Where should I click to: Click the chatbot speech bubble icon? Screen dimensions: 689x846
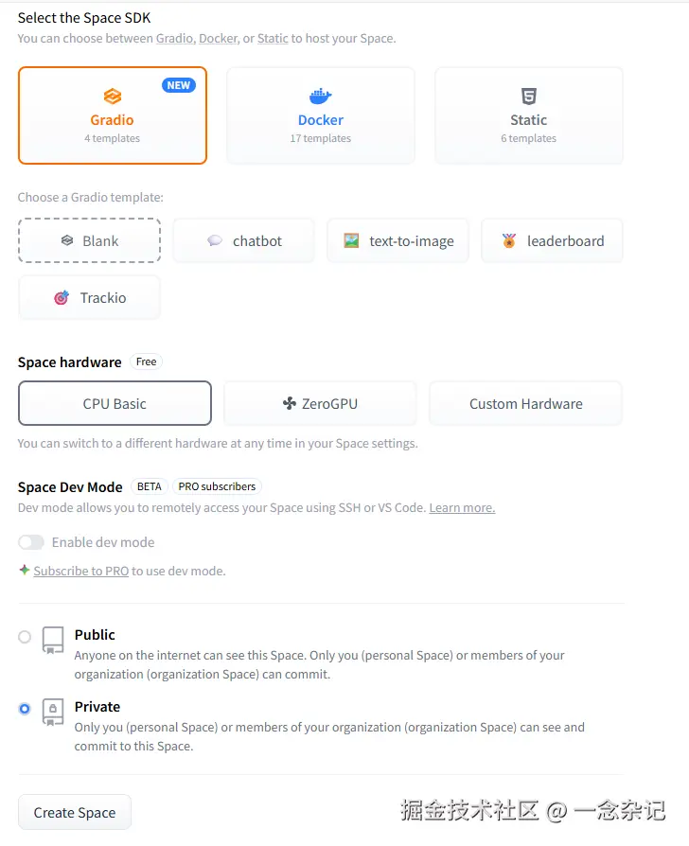pos(215,240)
